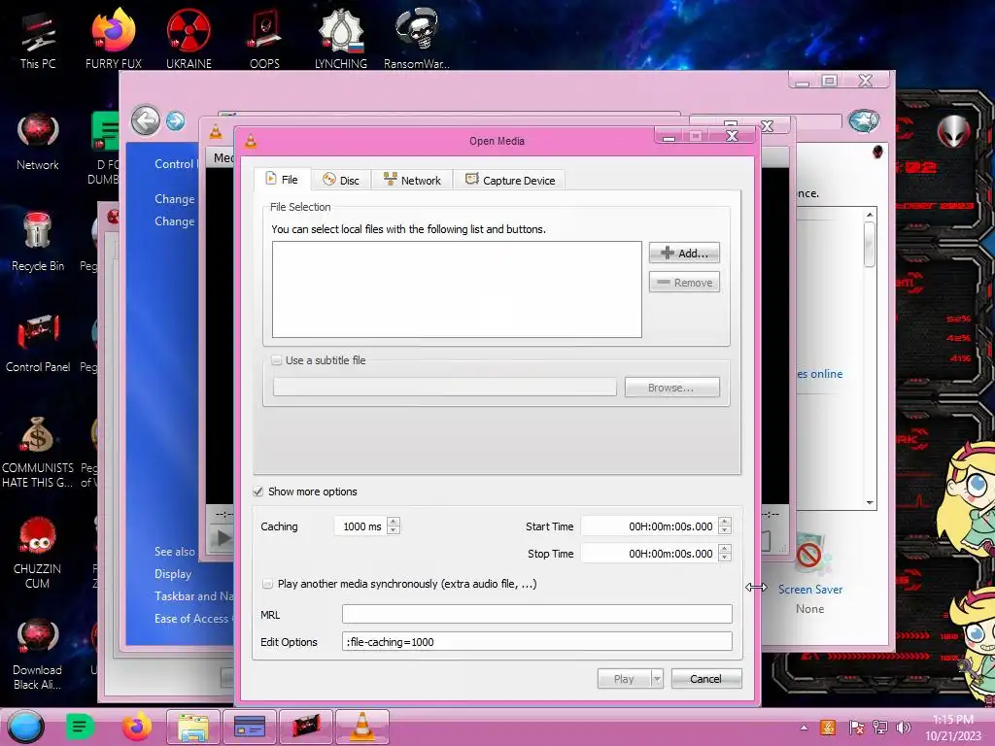995x746 pixels.
Task: Click the Display link under See also
Action: coord(173,573)
